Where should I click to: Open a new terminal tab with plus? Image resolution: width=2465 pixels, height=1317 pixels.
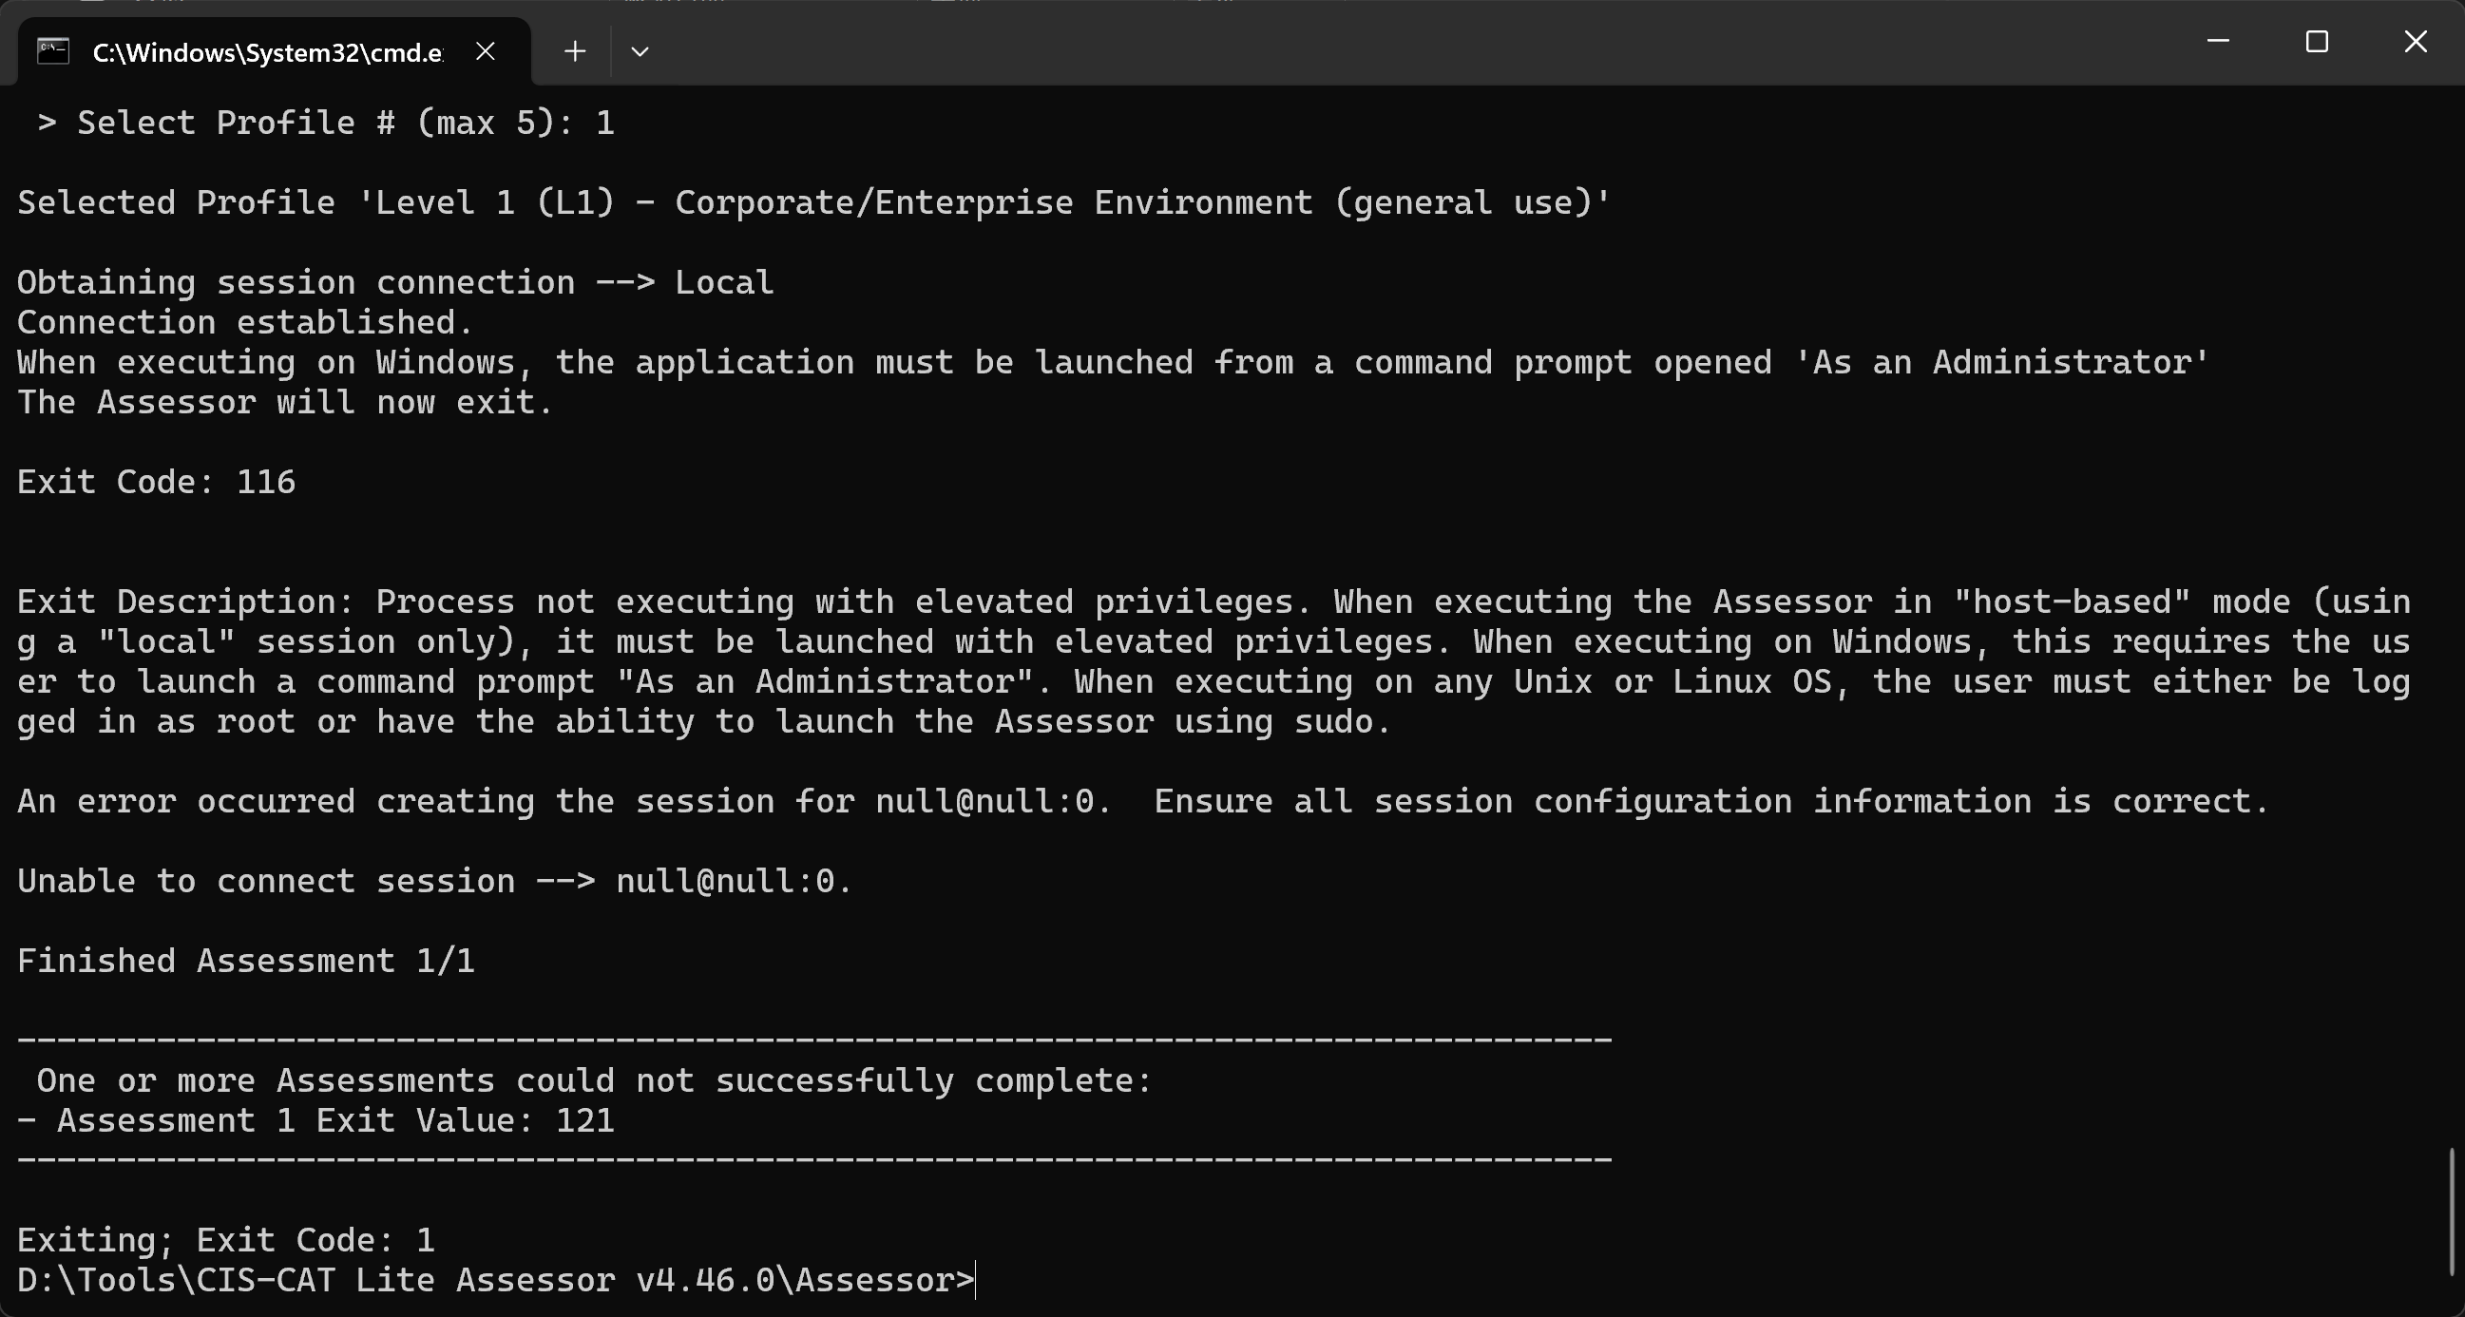pyautogui.click(x=574, y=50)
